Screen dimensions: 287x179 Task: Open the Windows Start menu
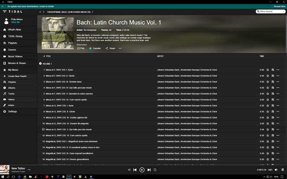coord(2,177)
